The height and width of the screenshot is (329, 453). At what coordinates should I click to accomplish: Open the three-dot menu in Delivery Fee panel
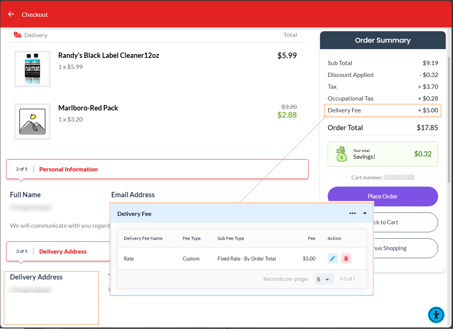pos(352,214)
